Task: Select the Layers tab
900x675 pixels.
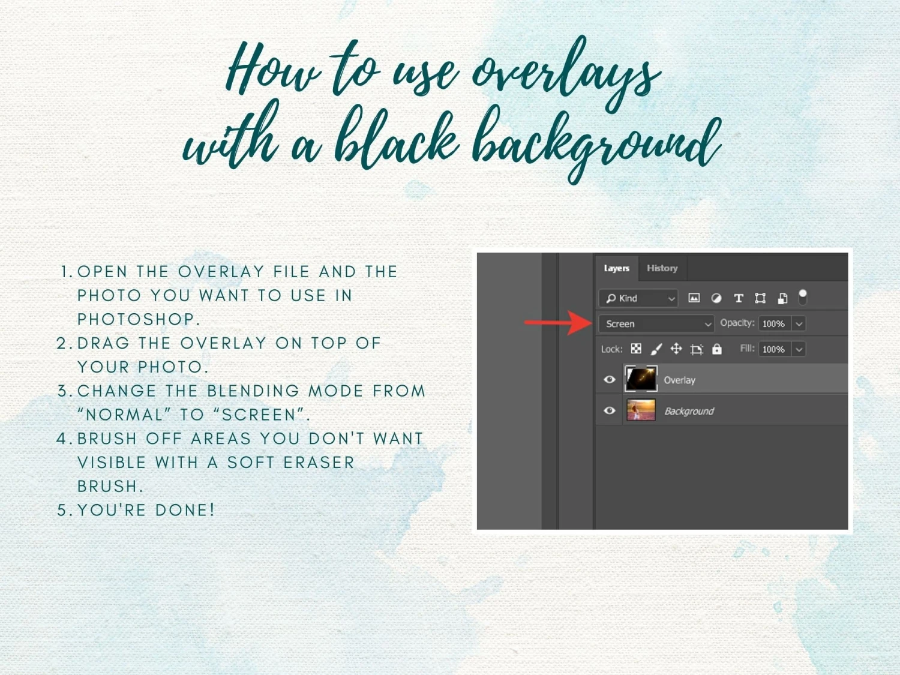Action: [x=616, y=268]
